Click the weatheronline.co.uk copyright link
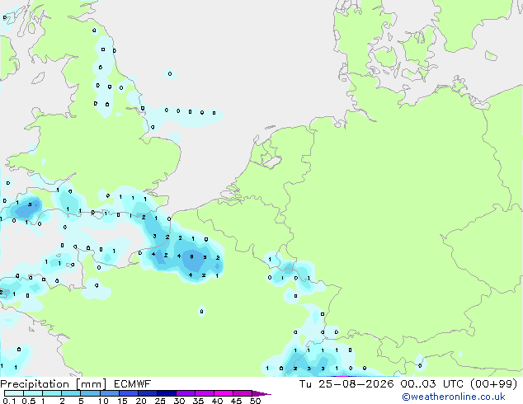This screenshot has width=523, height=404. click(x=454, y=397)
